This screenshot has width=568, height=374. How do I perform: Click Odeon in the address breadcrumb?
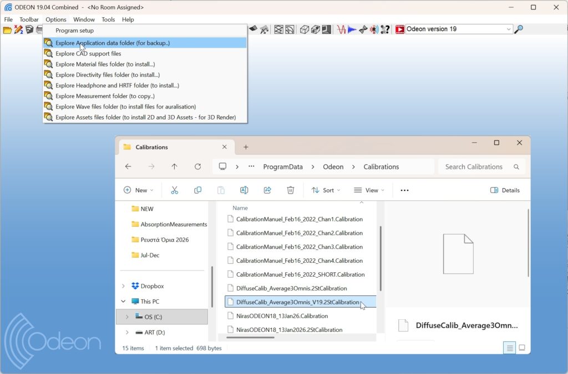pos(333,167)
